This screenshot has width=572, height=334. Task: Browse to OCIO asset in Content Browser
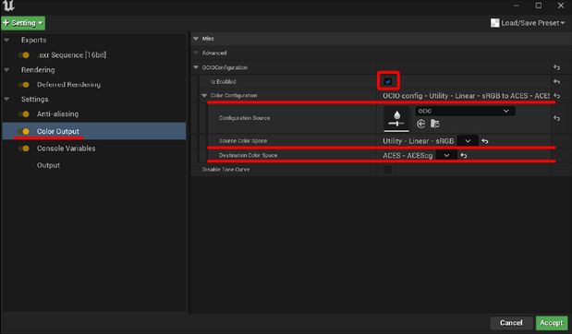pos(435,124)
